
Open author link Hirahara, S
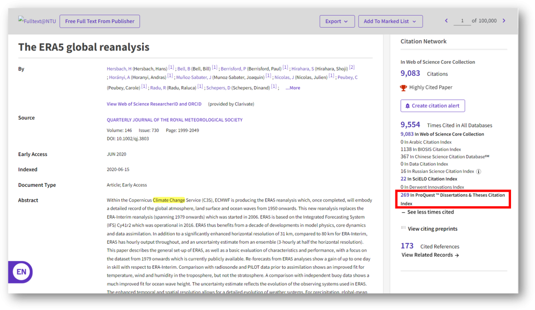[303, 69]
